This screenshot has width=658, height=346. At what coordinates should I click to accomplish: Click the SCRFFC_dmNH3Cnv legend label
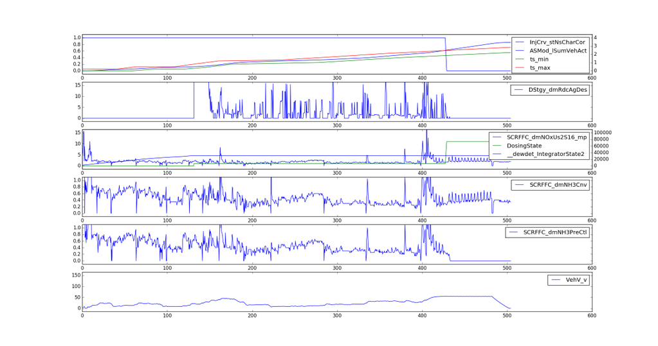coord(557,185)
